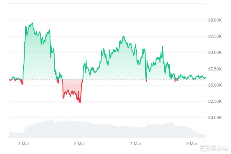Click the watermark text beside the logo
This screenshot has width=231, height=154.
coord(219,149)
